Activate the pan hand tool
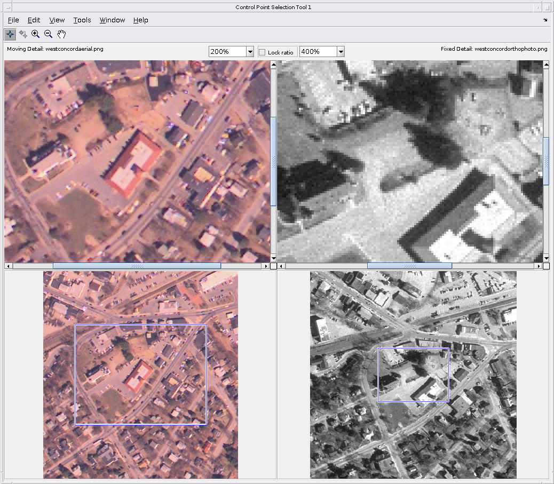 pyautogui.click(x=61, y=34)
